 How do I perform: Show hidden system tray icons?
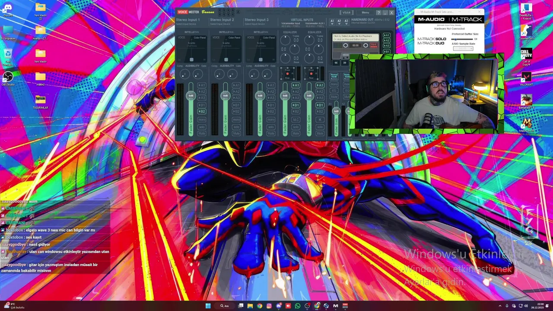(x=500, y=306)
